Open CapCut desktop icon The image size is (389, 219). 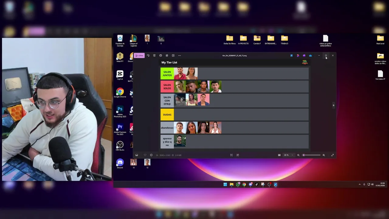pyautogui.click(x=120, y=75)
